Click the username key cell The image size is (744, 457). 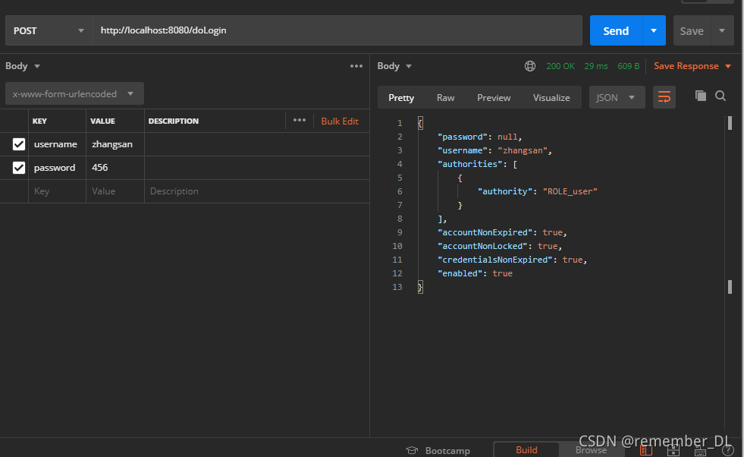point(58,144)
